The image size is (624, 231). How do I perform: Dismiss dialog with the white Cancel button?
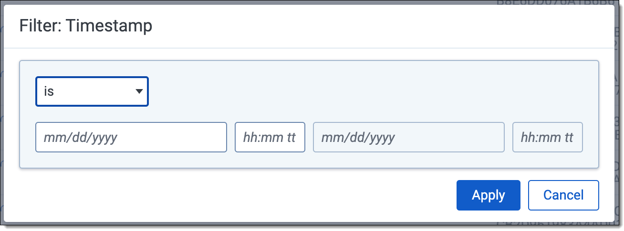click(563, 195)
